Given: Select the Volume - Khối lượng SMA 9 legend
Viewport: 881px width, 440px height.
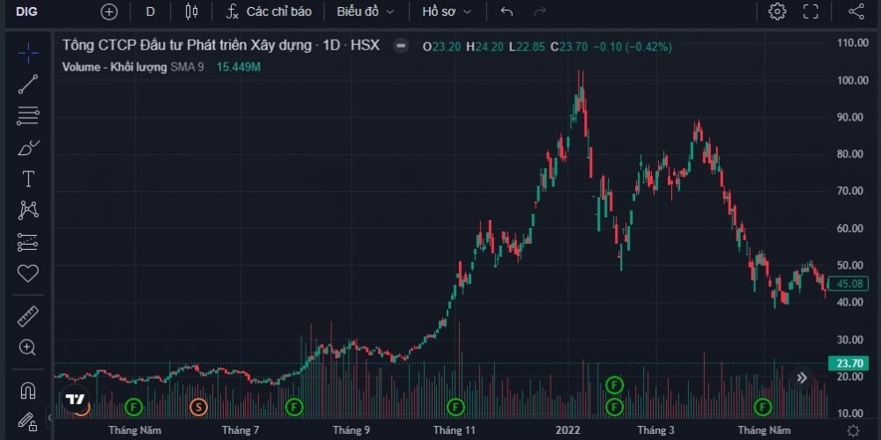Looking at the screenshot, I should point(133,68).
